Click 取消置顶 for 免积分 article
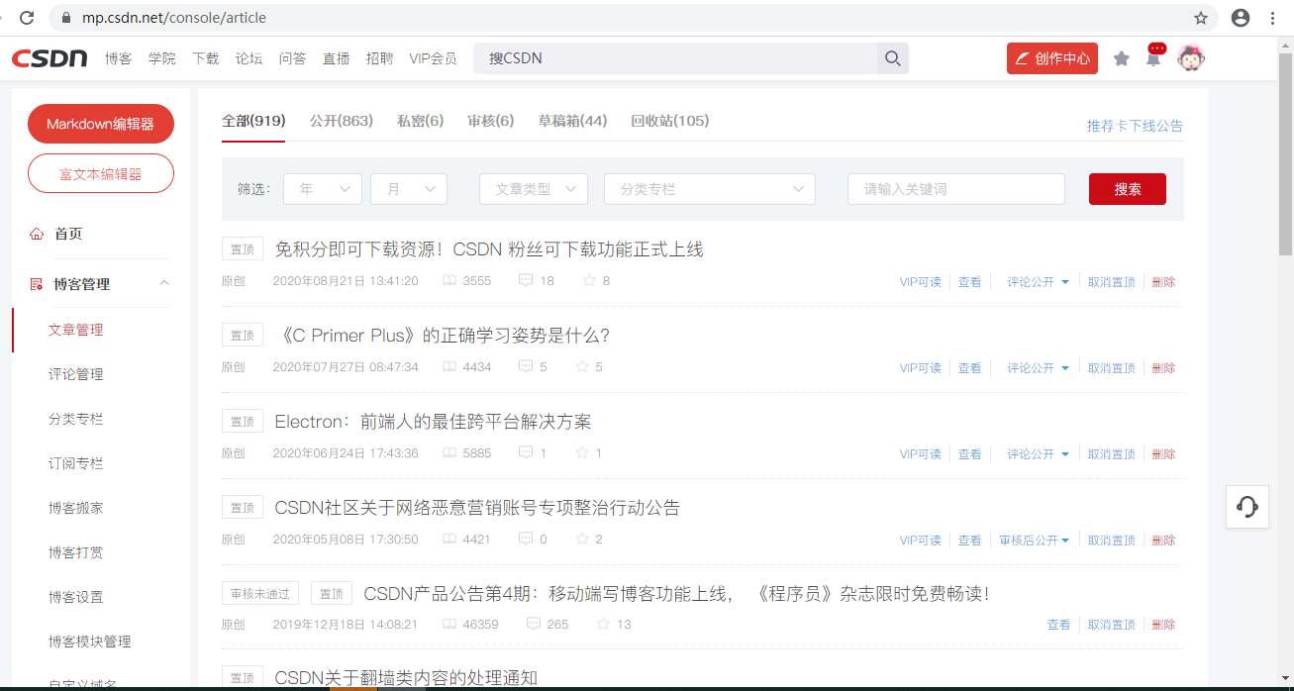This screenshot has width=1294, height=691. [1112, 282]
